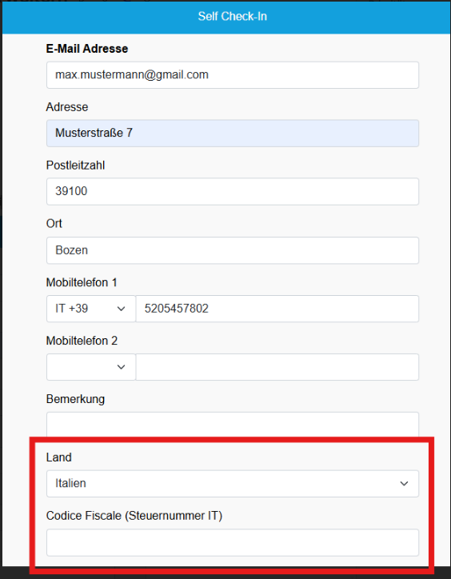Click the Codice Fiscale (Steuernummer IT) label
This screenshot has width=451, height=579.
(134, 516)
